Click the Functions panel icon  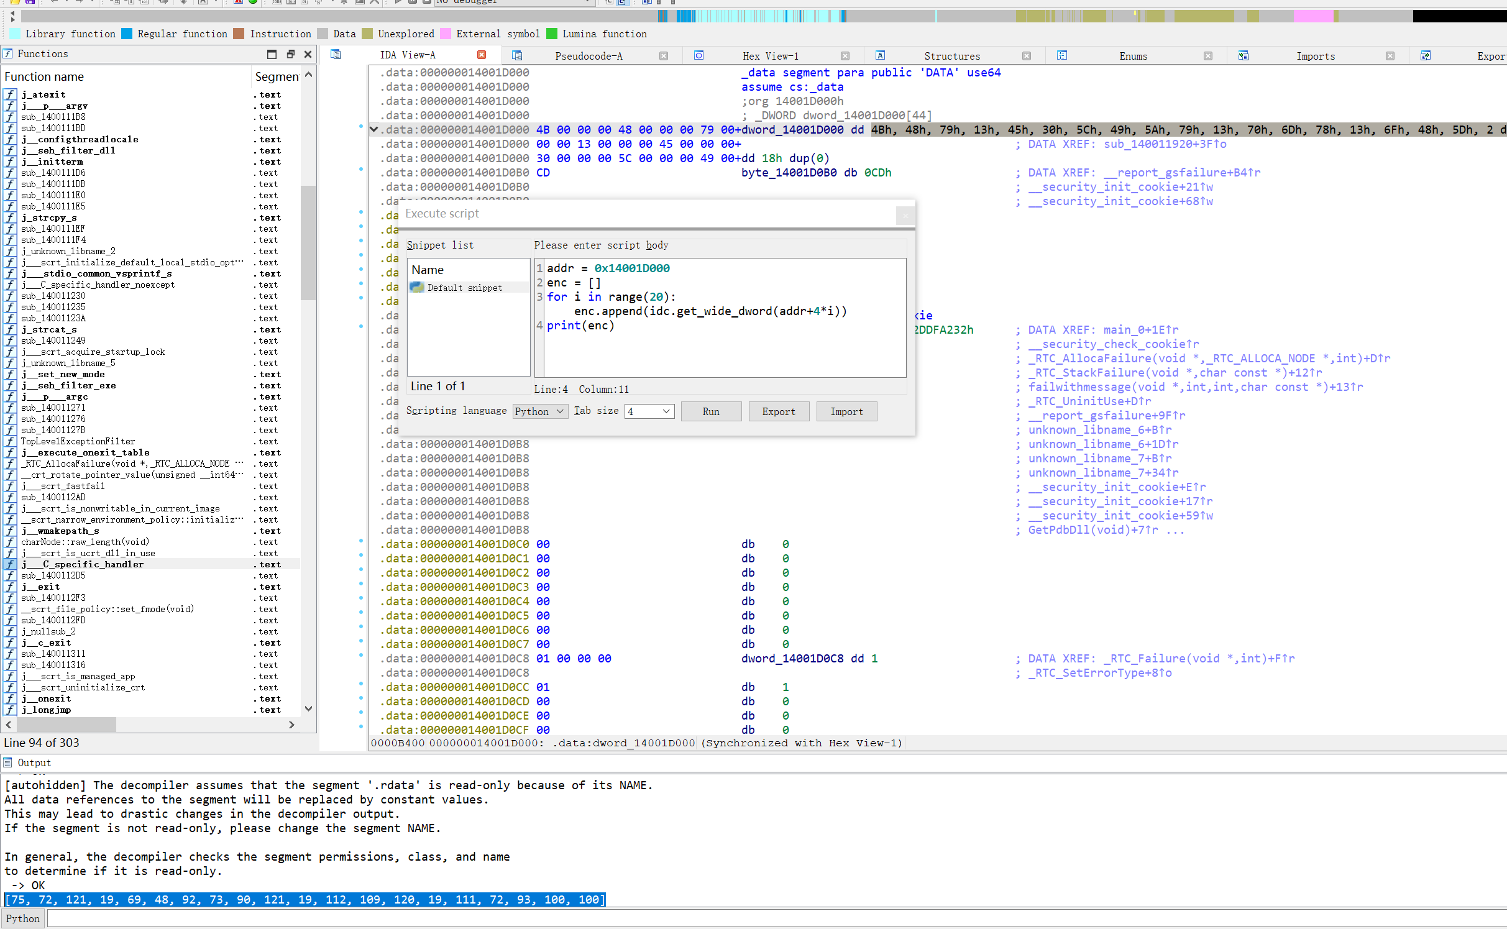click(x=7, y=55)
